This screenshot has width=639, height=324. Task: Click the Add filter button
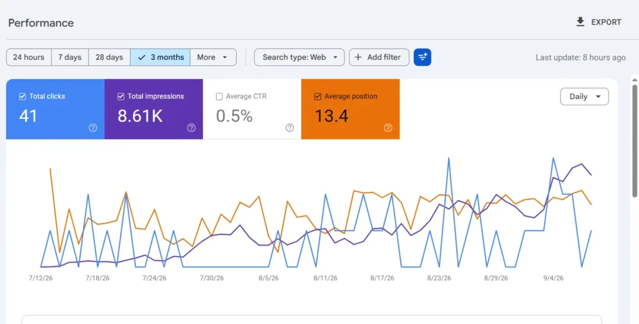[379, 57]
